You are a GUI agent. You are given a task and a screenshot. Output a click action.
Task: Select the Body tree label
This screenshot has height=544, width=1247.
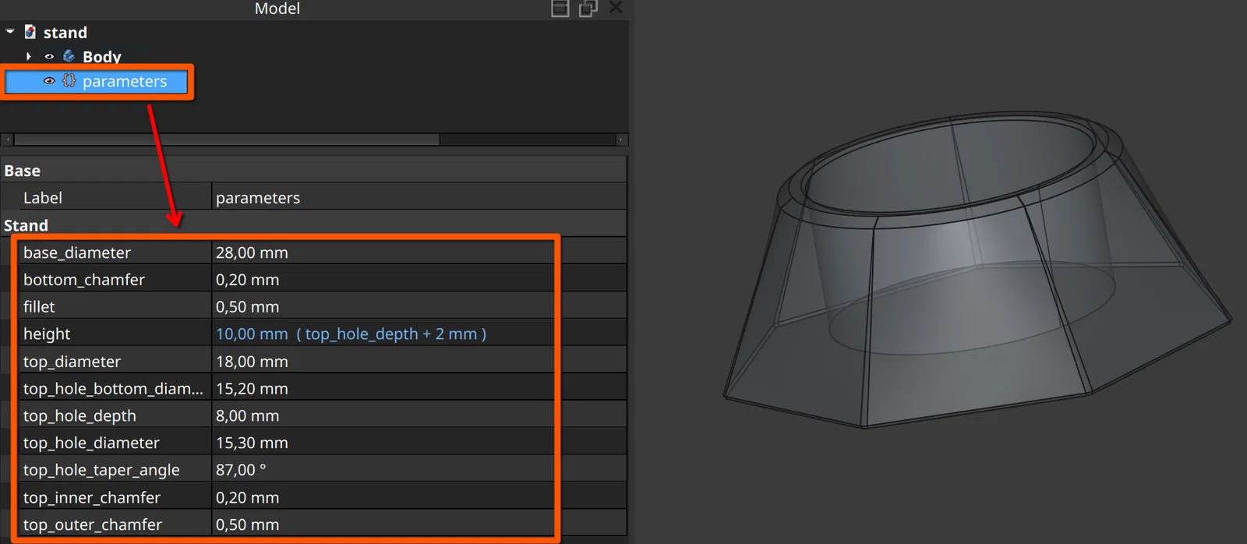click(x=102, y=57)
